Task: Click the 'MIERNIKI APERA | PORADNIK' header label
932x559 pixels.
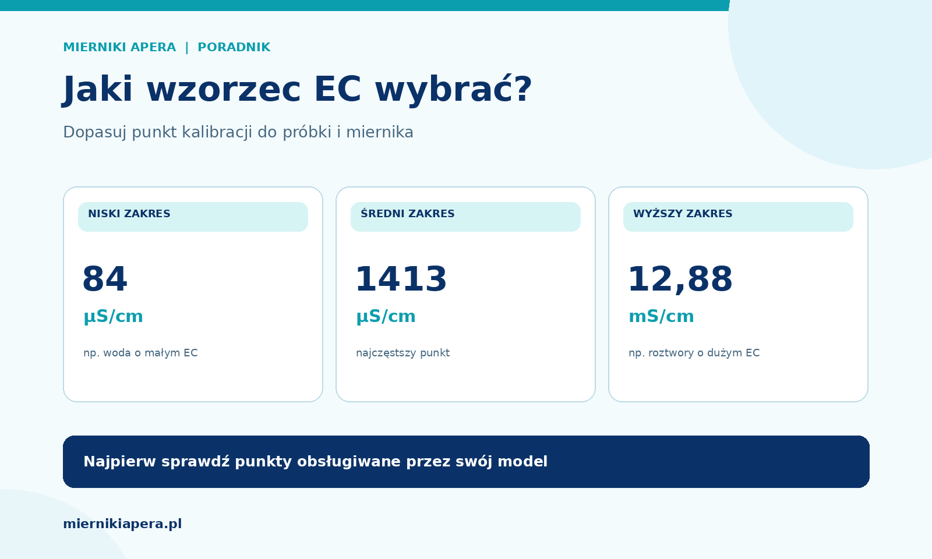Action: [x=167, y=47]
